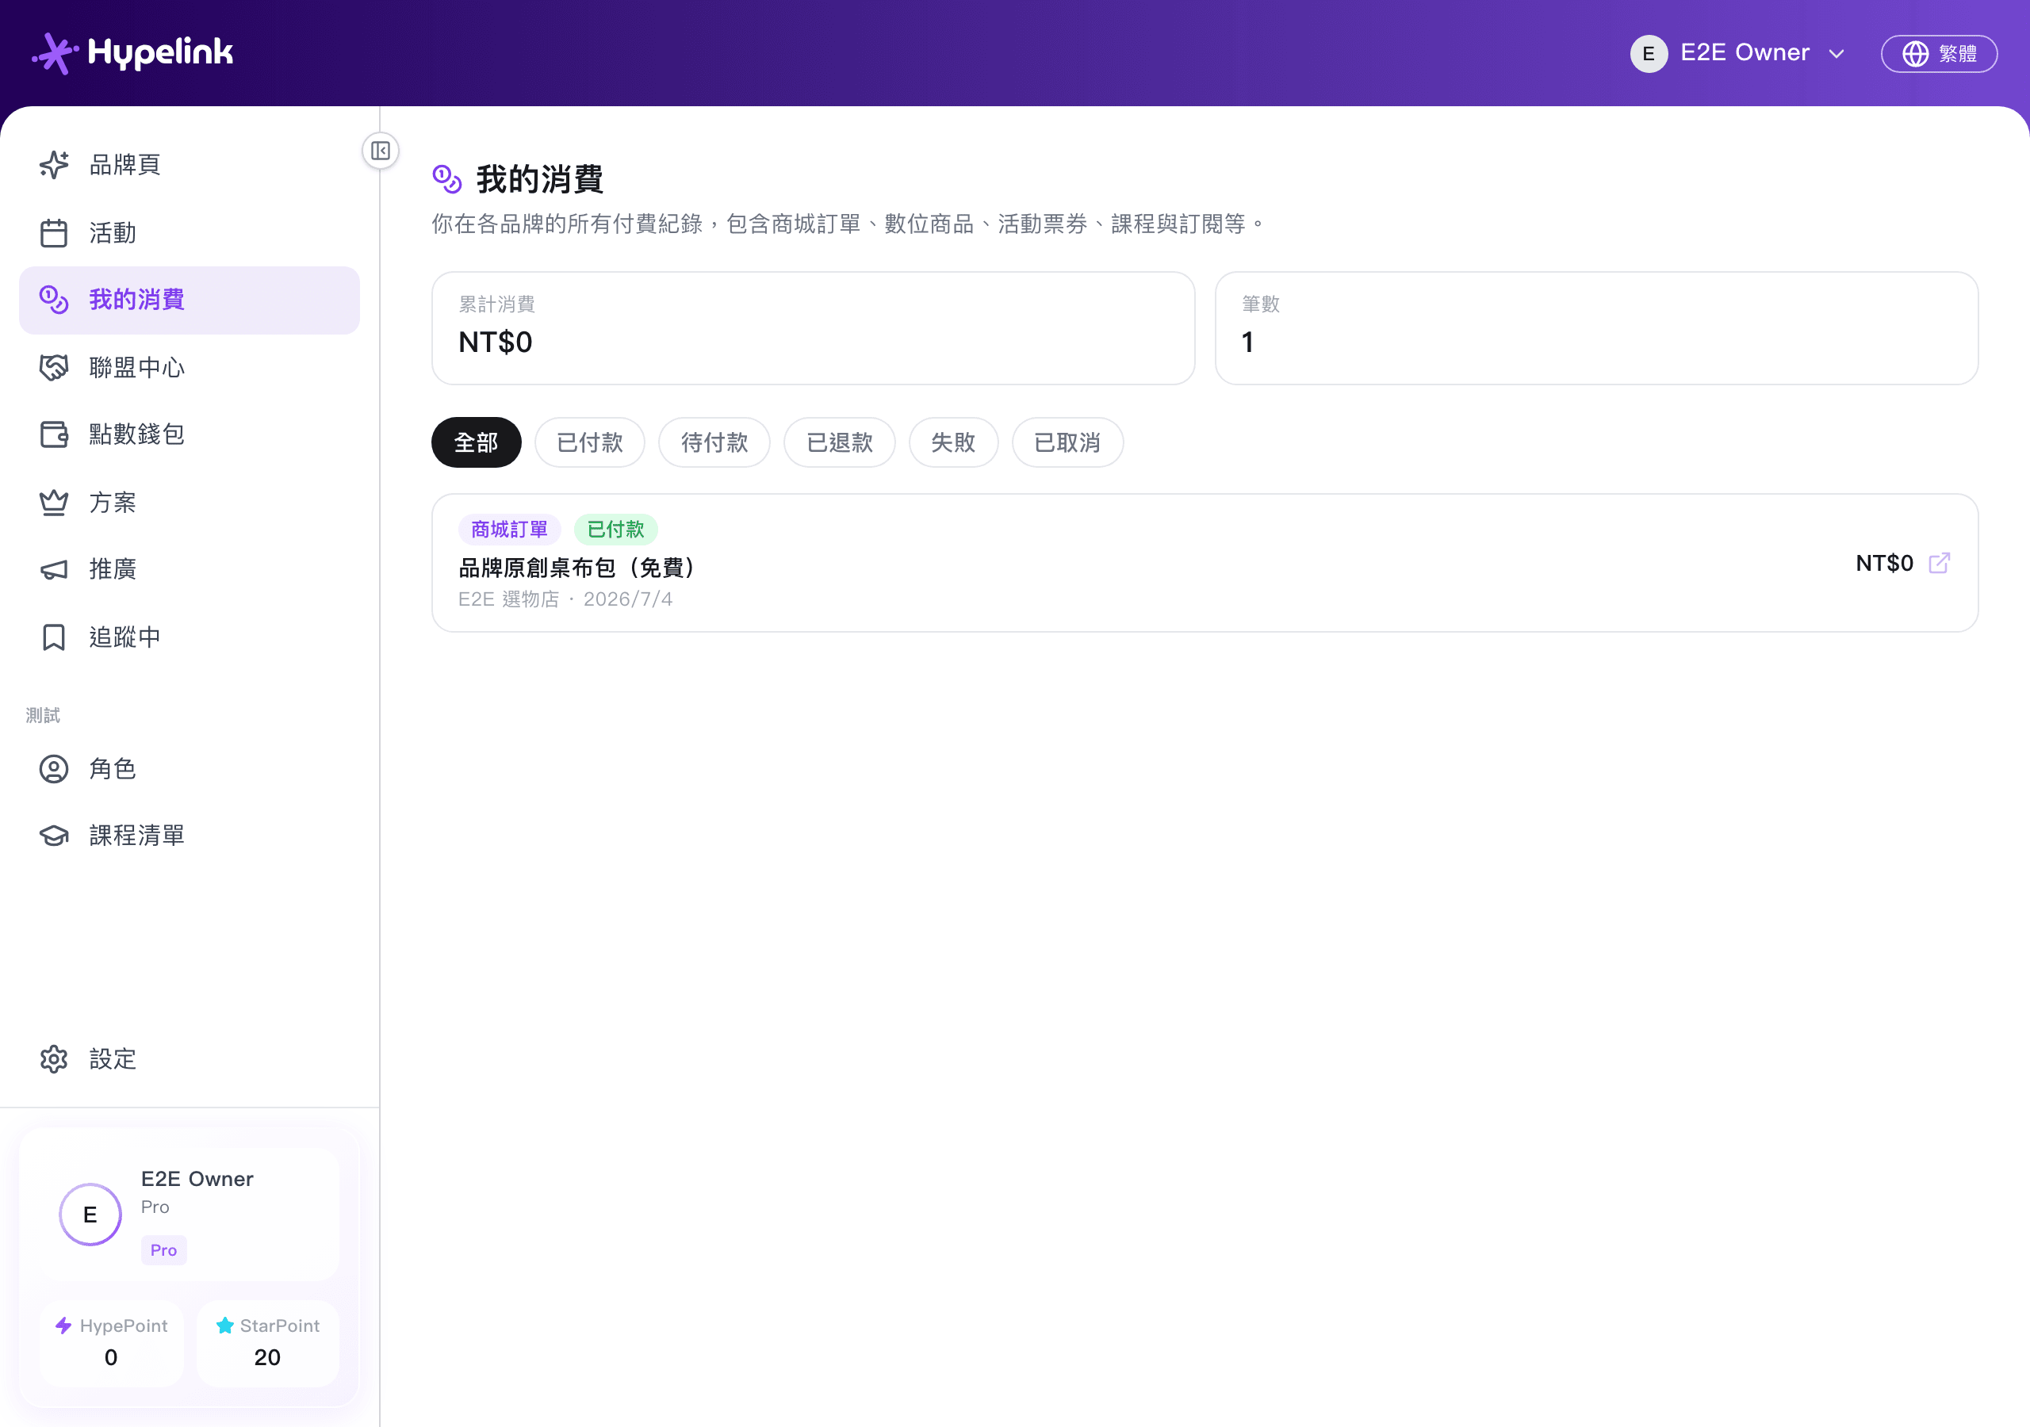Click the order amount NT$0

(1884, 563)
